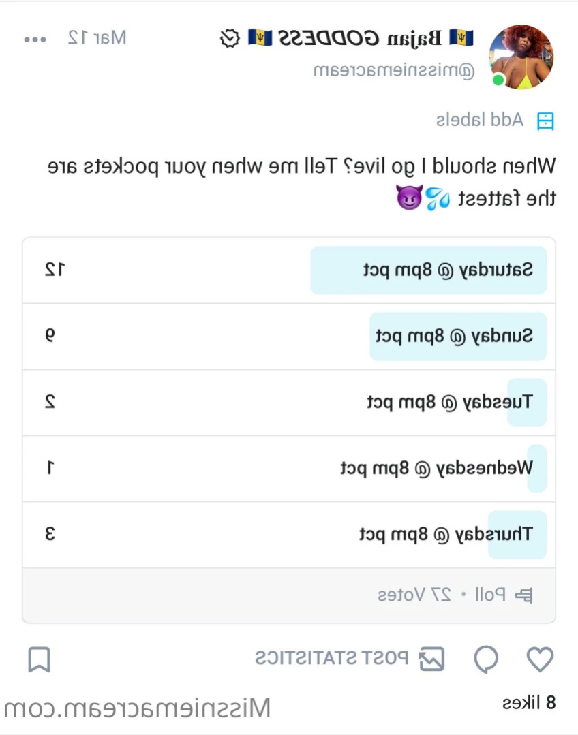
Task: Click the poll icon beside 27 Votes
Action: click(523, 595)
